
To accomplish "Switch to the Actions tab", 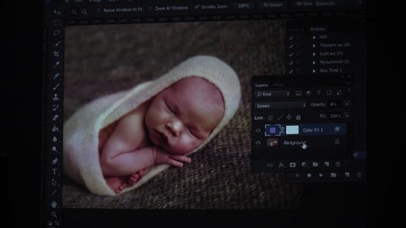I will point(318,29).
